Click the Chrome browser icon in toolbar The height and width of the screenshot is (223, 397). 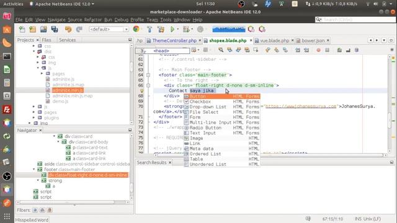click(x=136, y=29)
